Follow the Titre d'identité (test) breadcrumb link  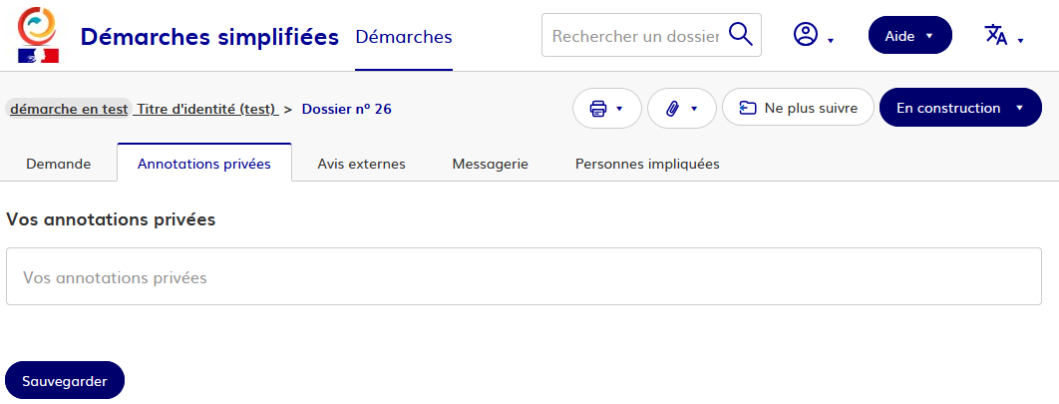(x=206, y=109)
